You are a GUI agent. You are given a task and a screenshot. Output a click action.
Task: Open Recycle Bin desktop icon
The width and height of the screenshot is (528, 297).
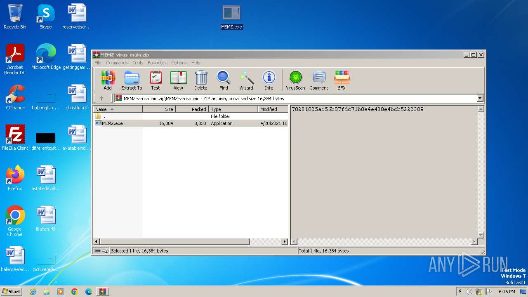[15, 16]
